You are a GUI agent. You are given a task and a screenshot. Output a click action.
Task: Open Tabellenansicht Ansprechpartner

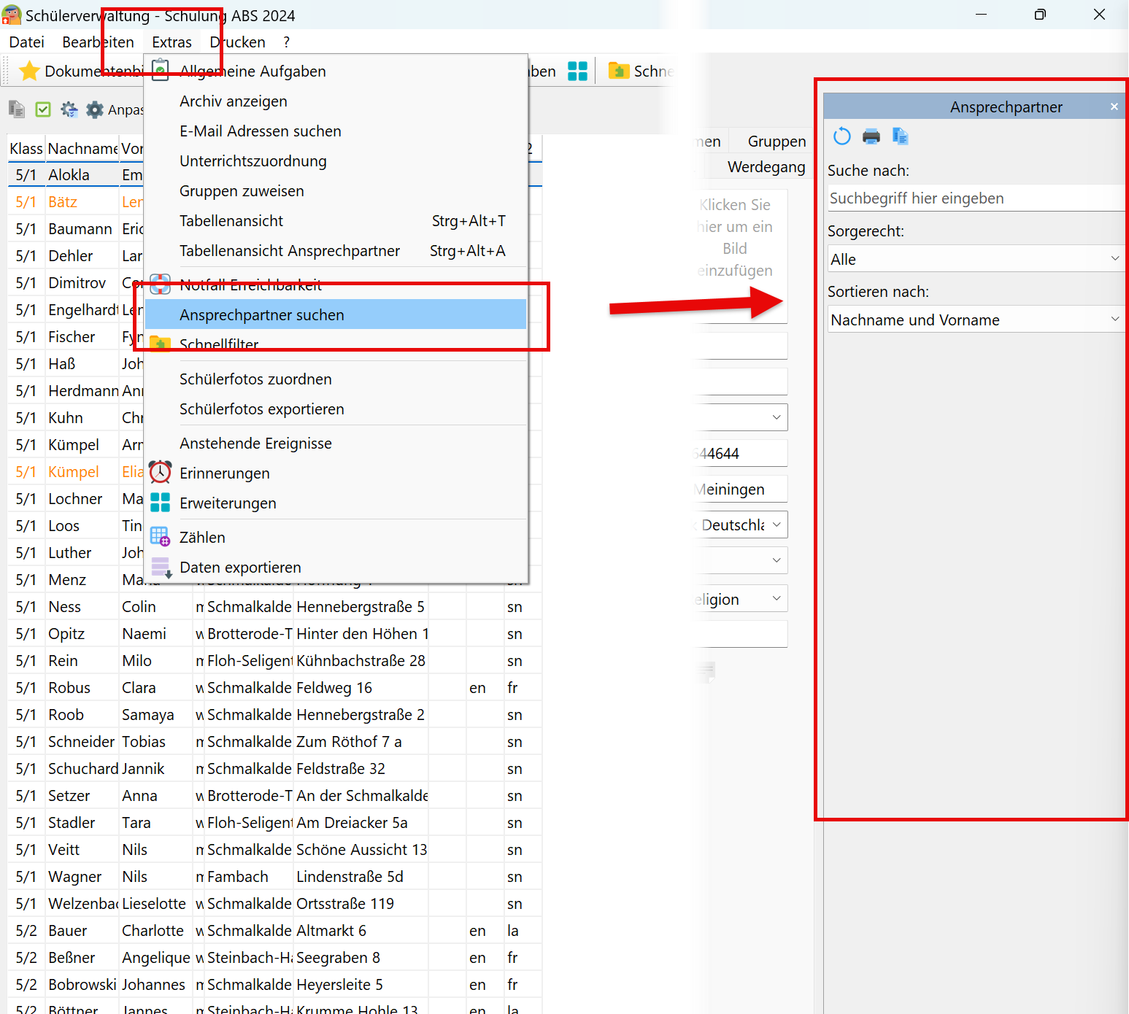pos(336,250)
